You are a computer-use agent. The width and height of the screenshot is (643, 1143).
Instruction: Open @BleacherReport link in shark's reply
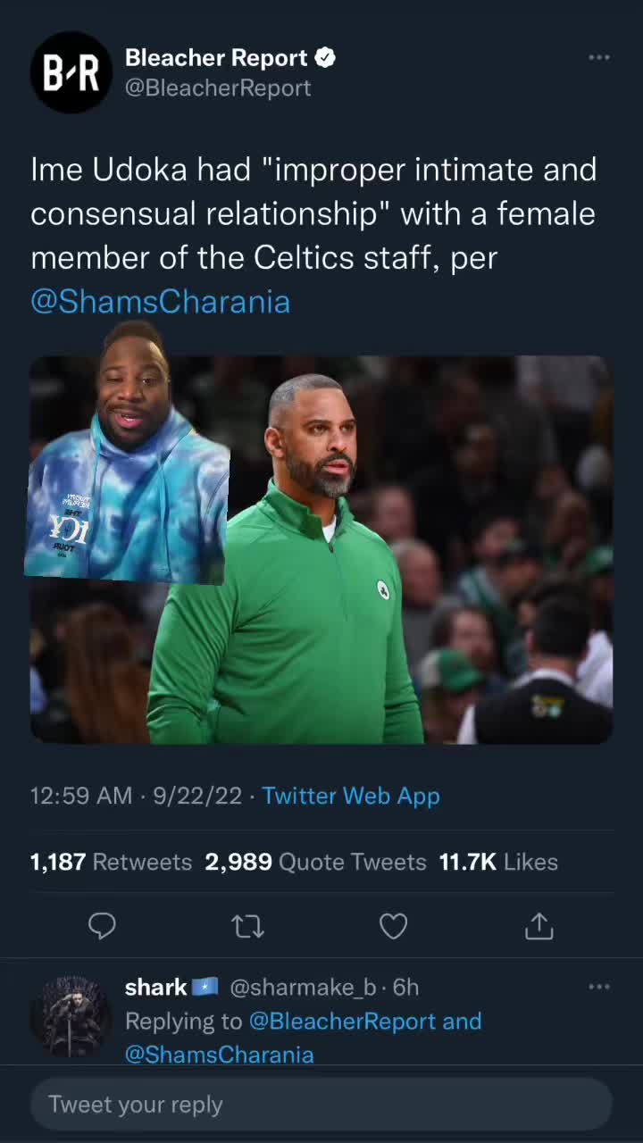click(345, 1021)
